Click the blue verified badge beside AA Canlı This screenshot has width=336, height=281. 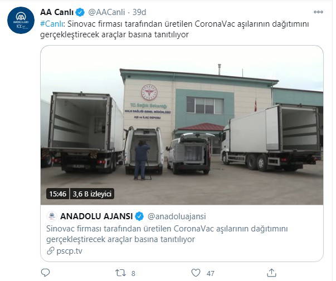coord(80,12)
